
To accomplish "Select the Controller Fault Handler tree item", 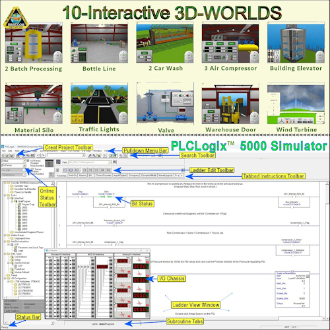I will pos(25,189).
